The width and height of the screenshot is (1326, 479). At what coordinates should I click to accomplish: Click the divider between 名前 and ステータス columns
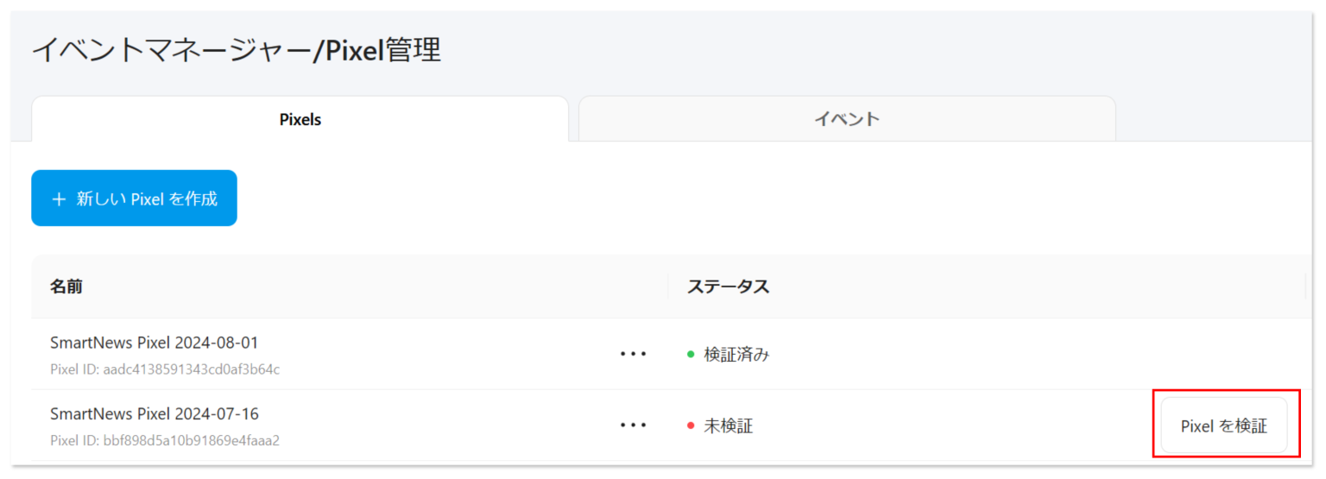click(x=668, y=287)
